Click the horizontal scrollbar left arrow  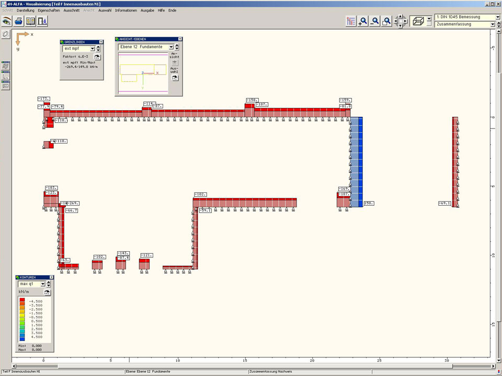[14, 366]
